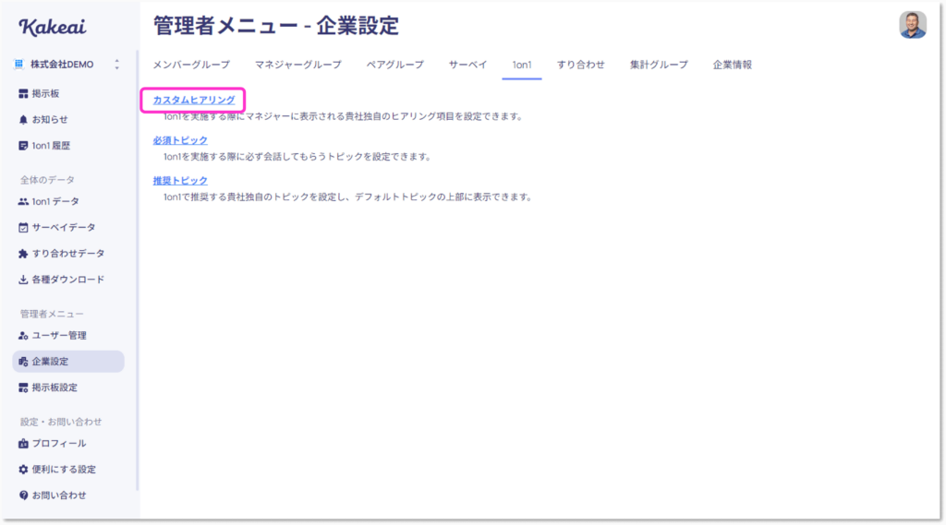Open 各種ダウンロード in sidebar

click(x=68, y=279)
